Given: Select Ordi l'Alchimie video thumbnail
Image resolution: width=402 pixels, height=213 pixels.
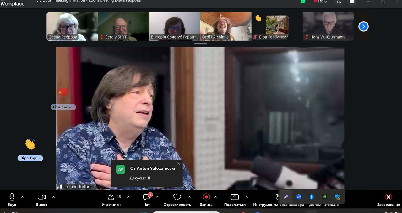Looking at the screenshot, I should click(x=226, y=26).
